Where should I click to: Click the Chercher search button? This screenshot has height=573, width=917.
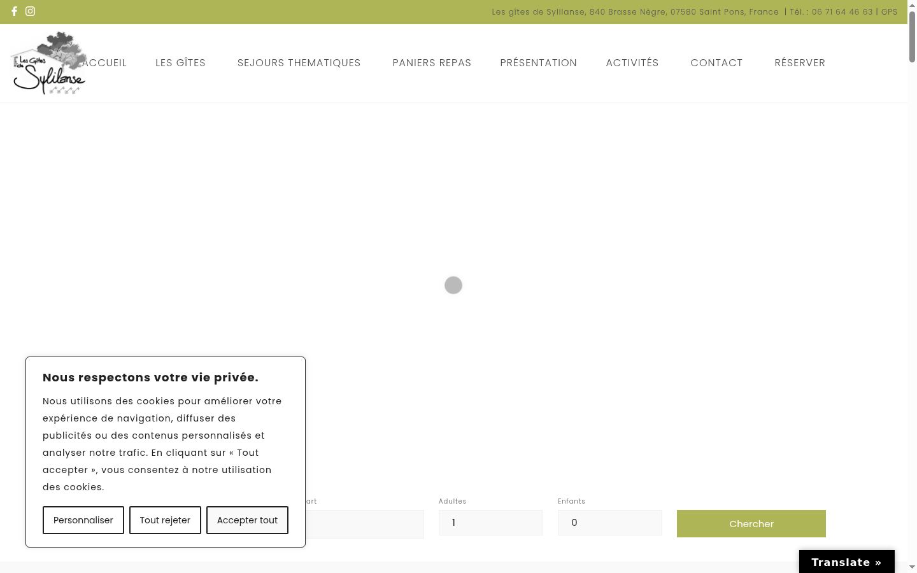click(x=751, y=524)
